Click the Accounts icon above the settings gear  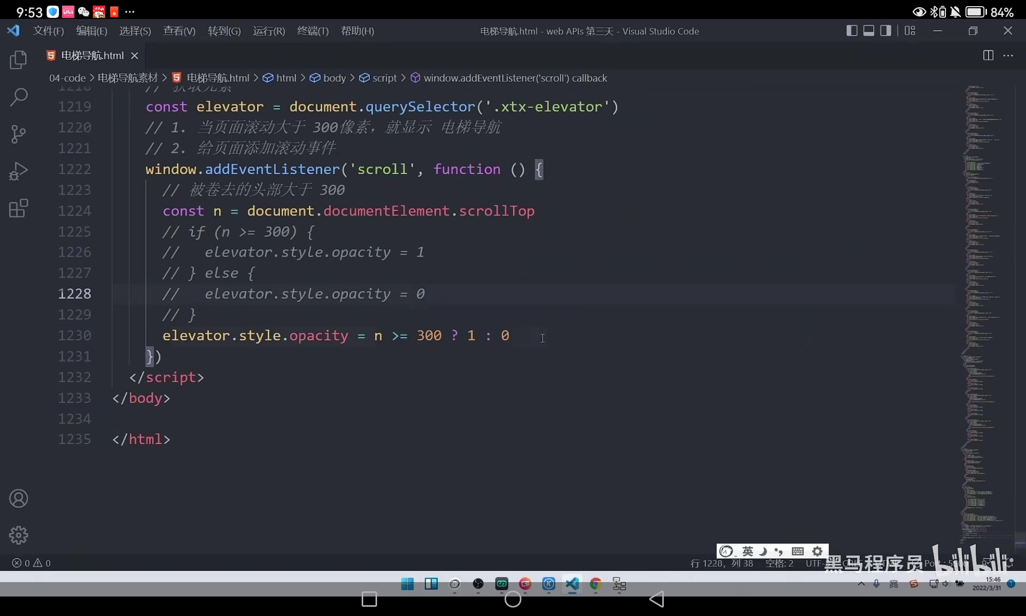pos(18,498)
